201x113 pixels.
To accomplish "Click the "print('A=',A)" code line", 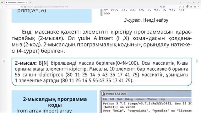I will (31, 11).
